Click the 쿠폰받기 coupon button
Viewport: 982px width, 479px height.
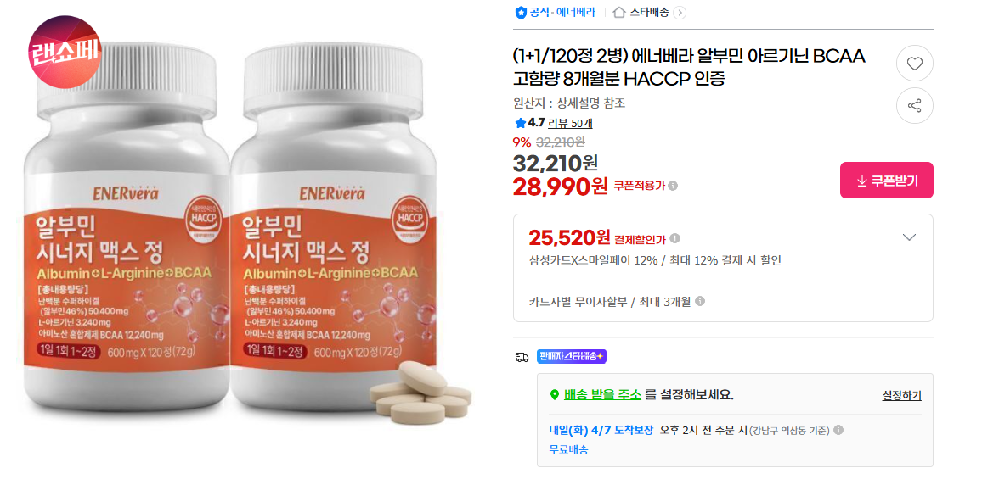click(x=886, y=180)
